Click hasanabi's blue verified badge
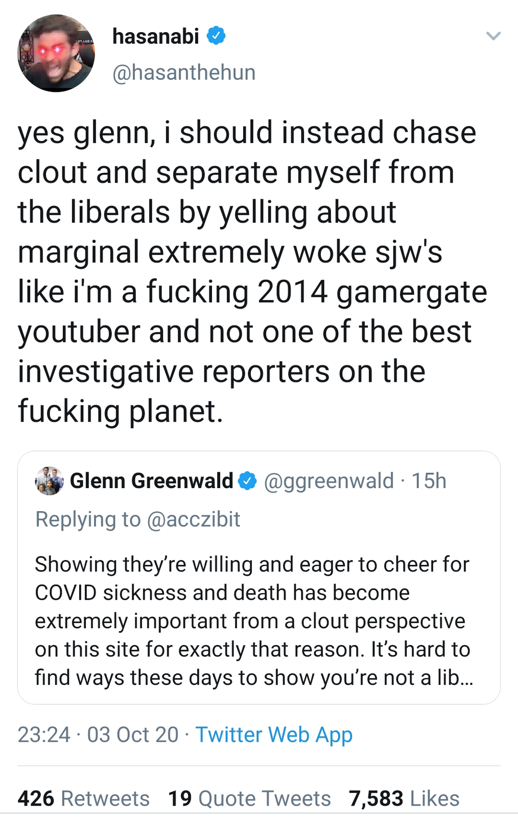518x826 pixels. coord(216,36)
